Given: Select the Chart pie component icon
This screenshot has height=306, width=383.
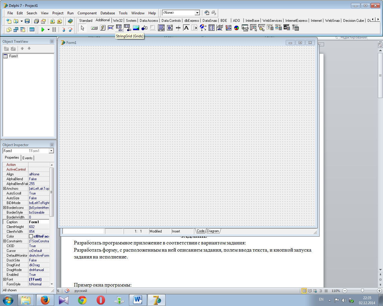Looking at the screenshot, I should pyautogui.click(x=236, y=28).
